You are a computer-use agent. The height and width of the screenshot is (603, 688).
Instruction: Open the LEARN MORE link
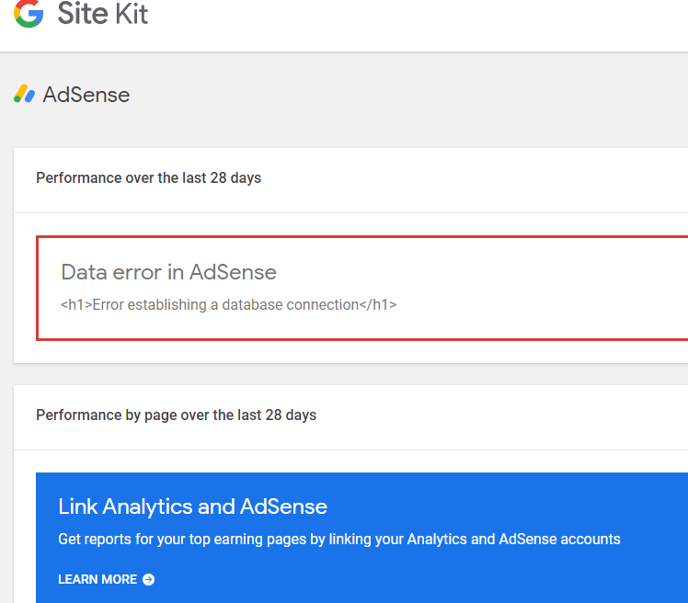tap(97, 580)
